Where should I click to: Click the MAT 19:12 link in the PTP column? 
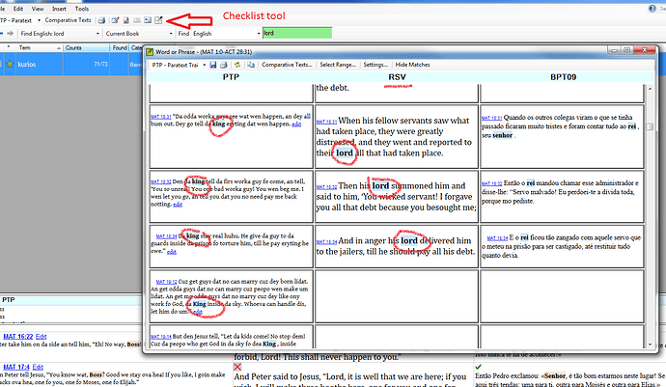coord(166,282)
